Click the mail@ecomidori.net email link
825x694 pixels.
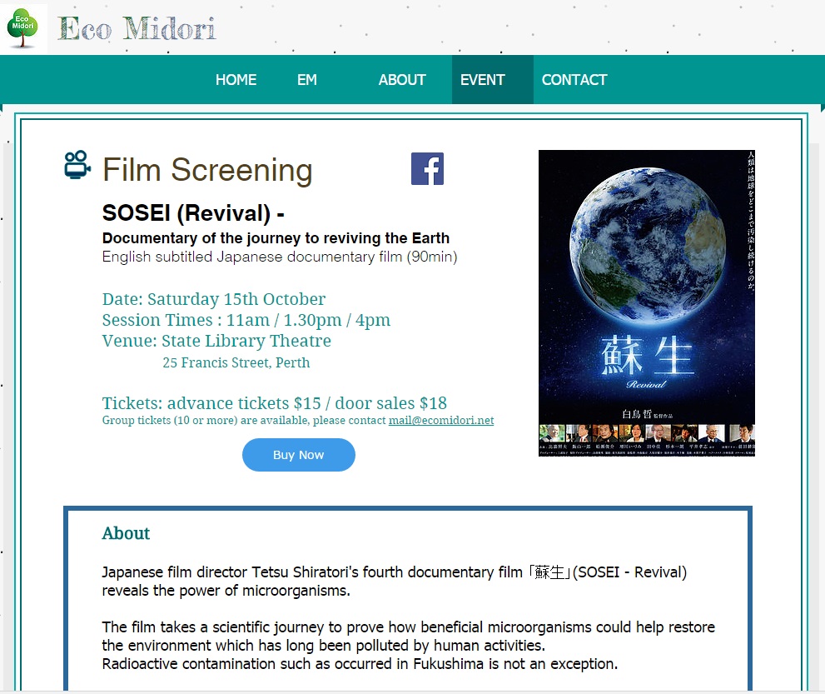tap(441, 421)
